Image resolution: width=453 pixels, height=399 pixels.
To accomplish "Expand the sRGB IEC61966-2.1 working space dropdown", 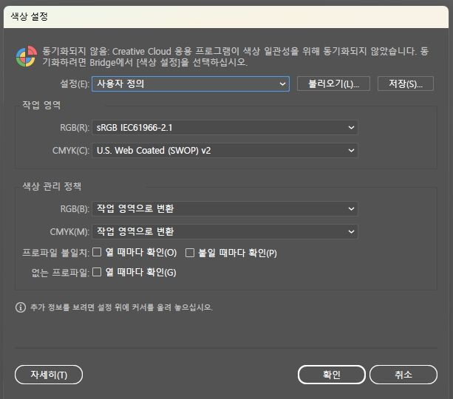I will point(225,128).
